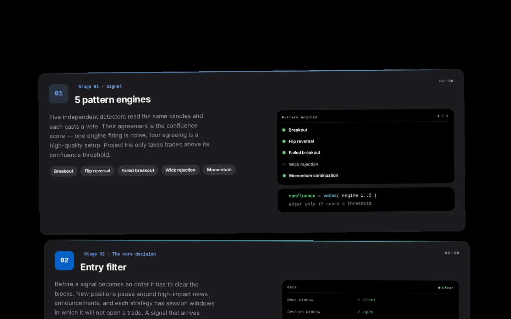
Task: Click the News window row label
Action: click(300, 300)
